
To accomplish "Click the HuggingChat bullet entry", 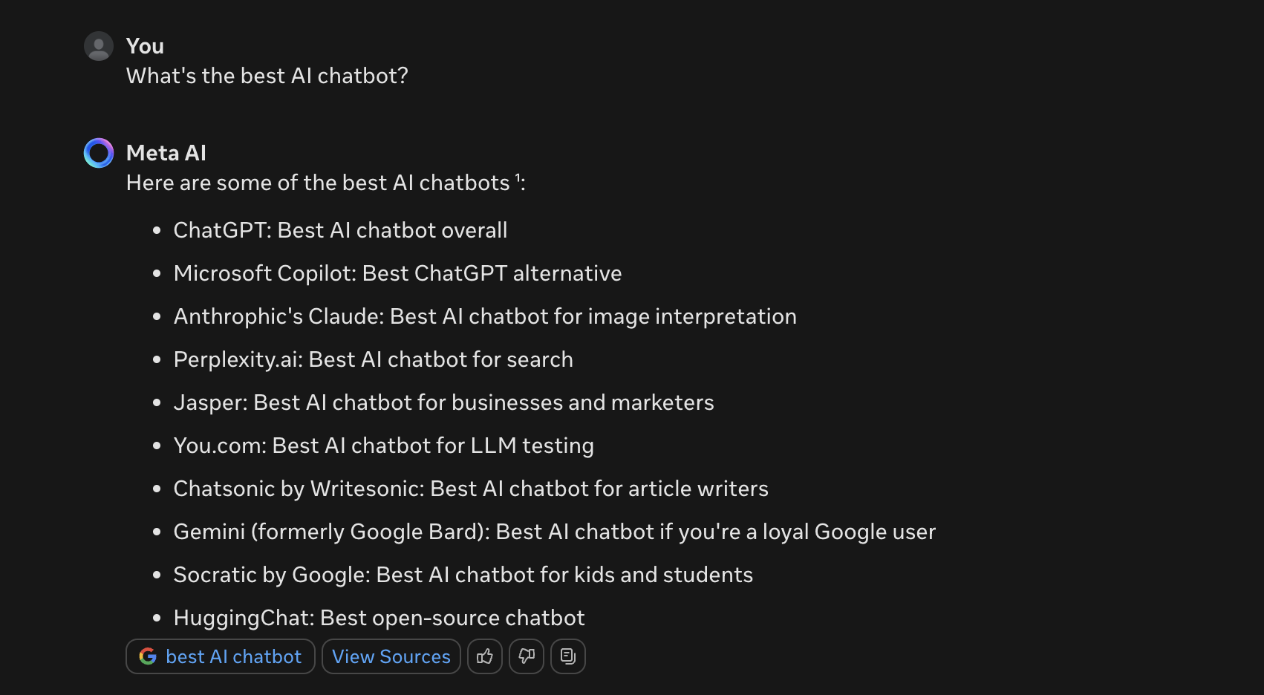I will [379, 617].
